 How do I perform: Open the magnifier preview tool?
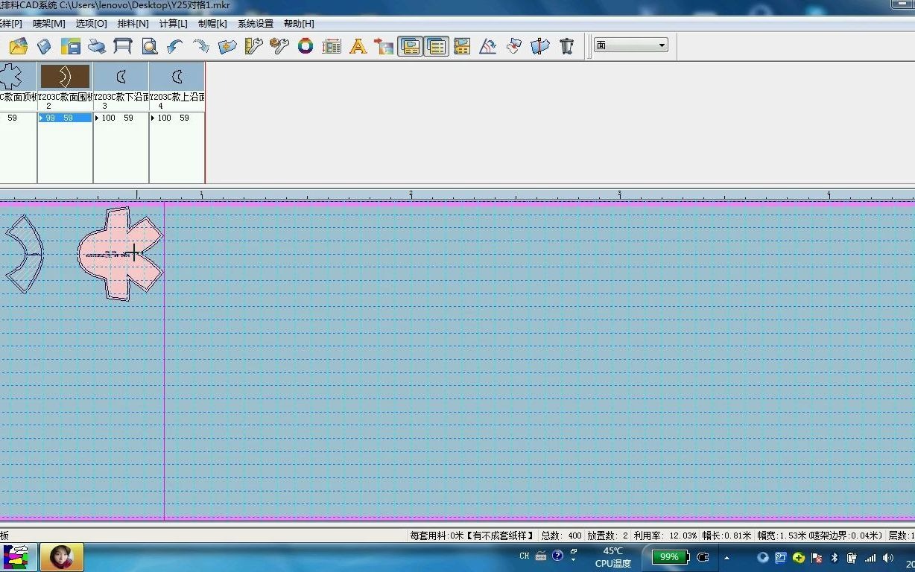[149, 45]
